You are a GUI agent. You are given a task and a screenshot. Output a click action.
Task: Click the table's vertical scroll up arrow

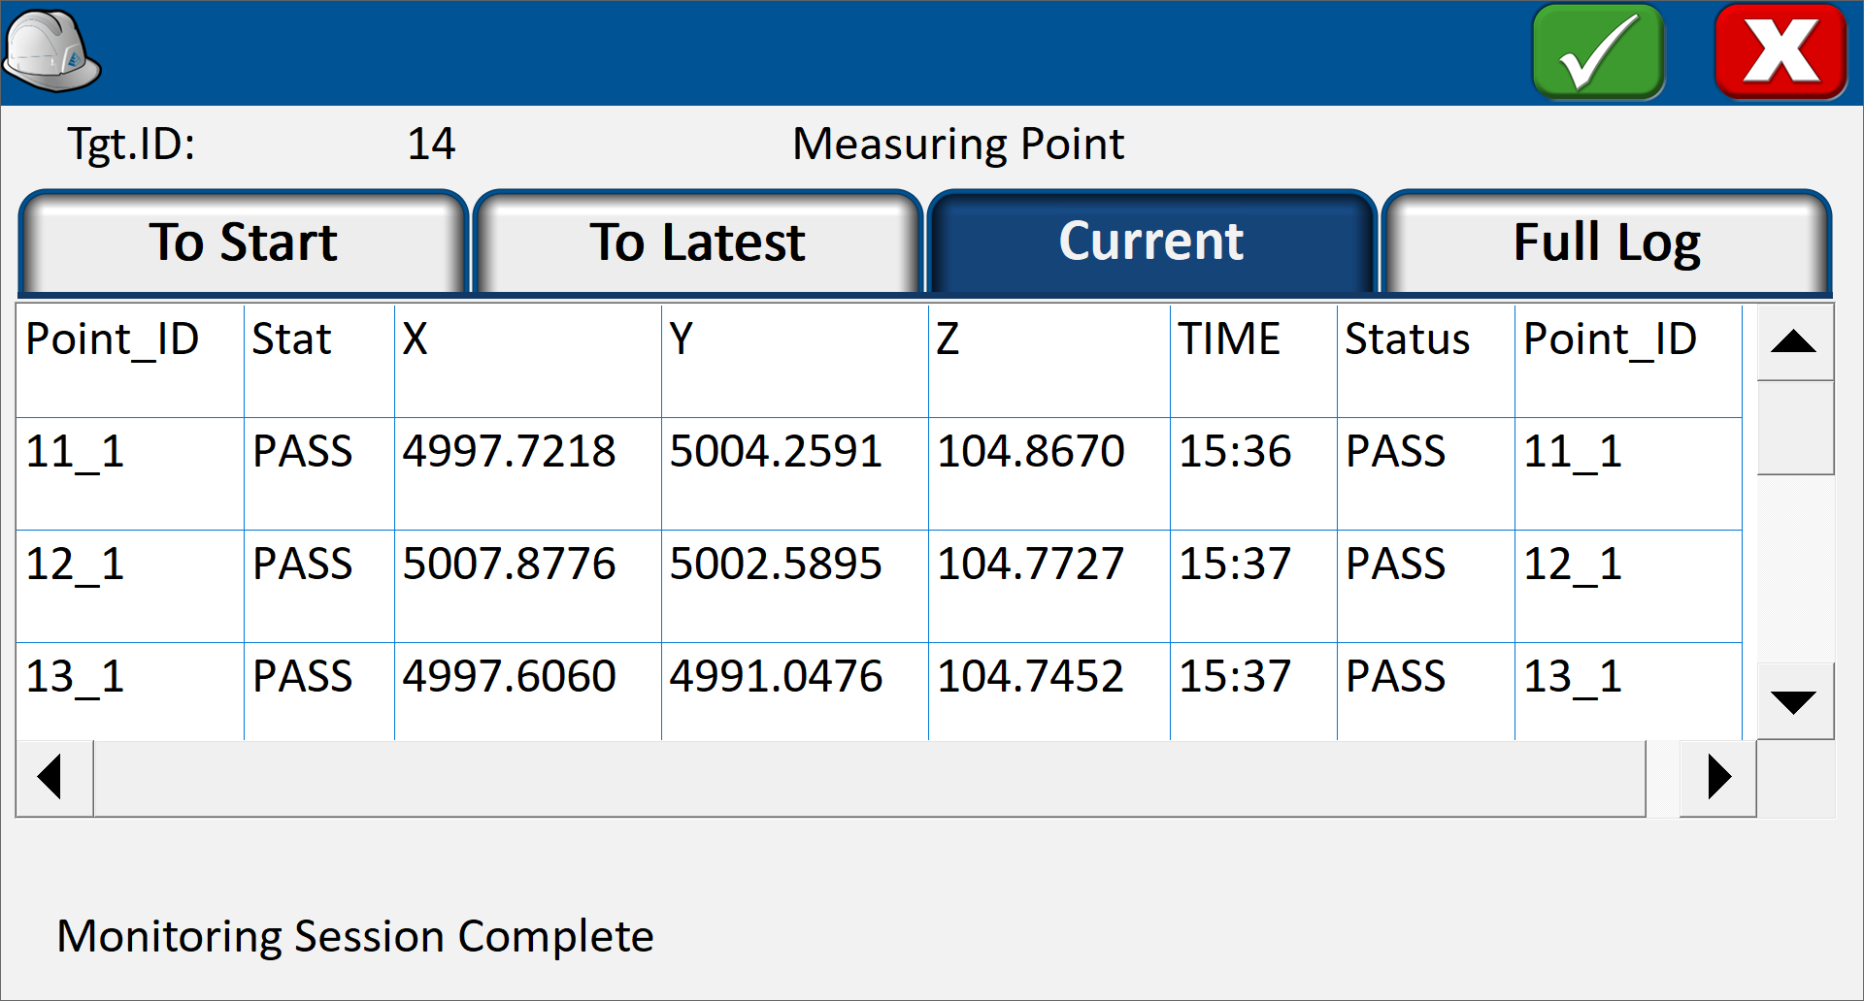tap(1794, 341)
